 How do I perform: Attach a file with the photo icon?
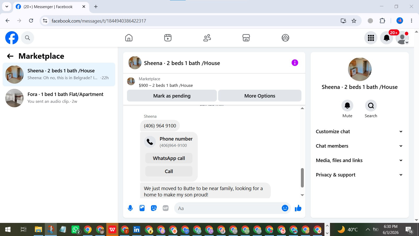click(x=142, y=208)
